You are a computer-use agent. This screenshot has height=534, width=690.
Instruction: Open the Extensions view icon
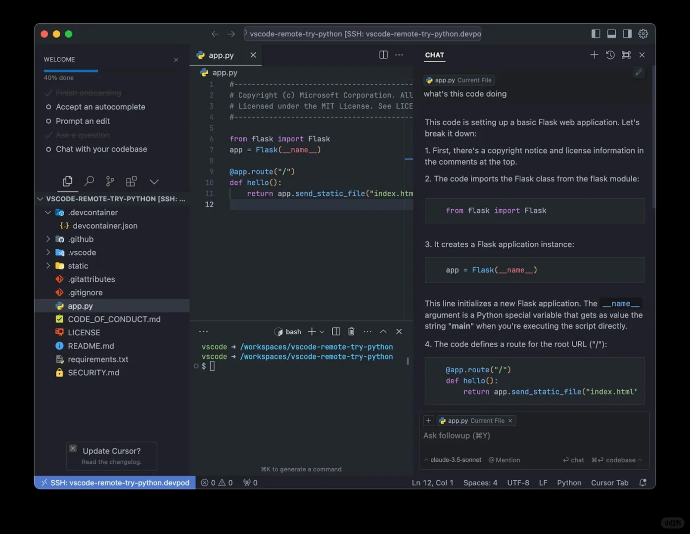tap(131, 181)
